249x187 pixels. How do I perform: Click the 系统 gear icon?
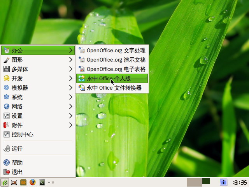(7, 97)
